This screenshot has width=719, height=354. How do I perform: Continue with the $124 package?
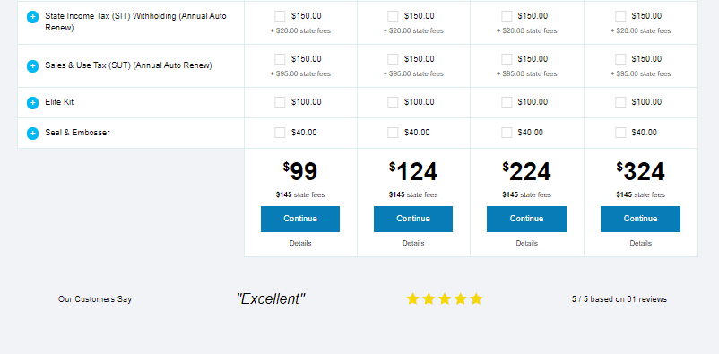tap(413, 219)
